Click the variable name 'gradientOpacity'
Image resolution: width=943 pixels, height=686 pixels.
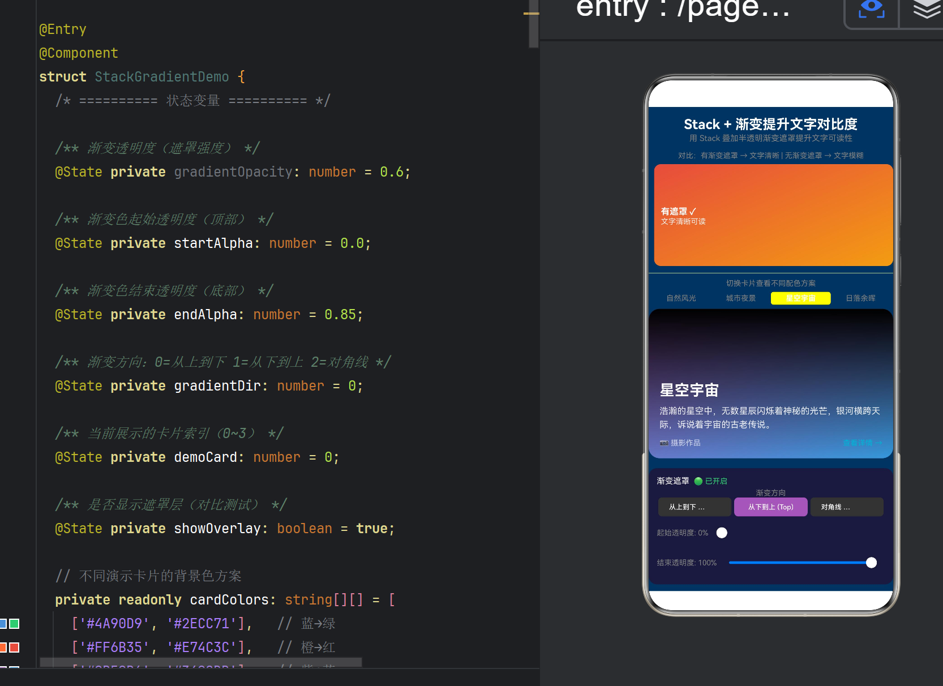tap(233, 172)
